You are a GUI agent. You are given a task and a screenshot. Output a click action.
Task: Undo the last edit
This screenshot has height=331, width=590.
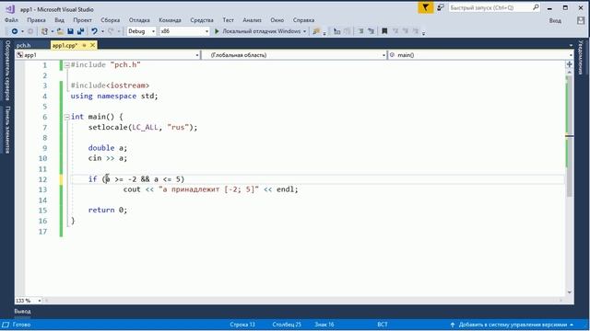(94, 31)
